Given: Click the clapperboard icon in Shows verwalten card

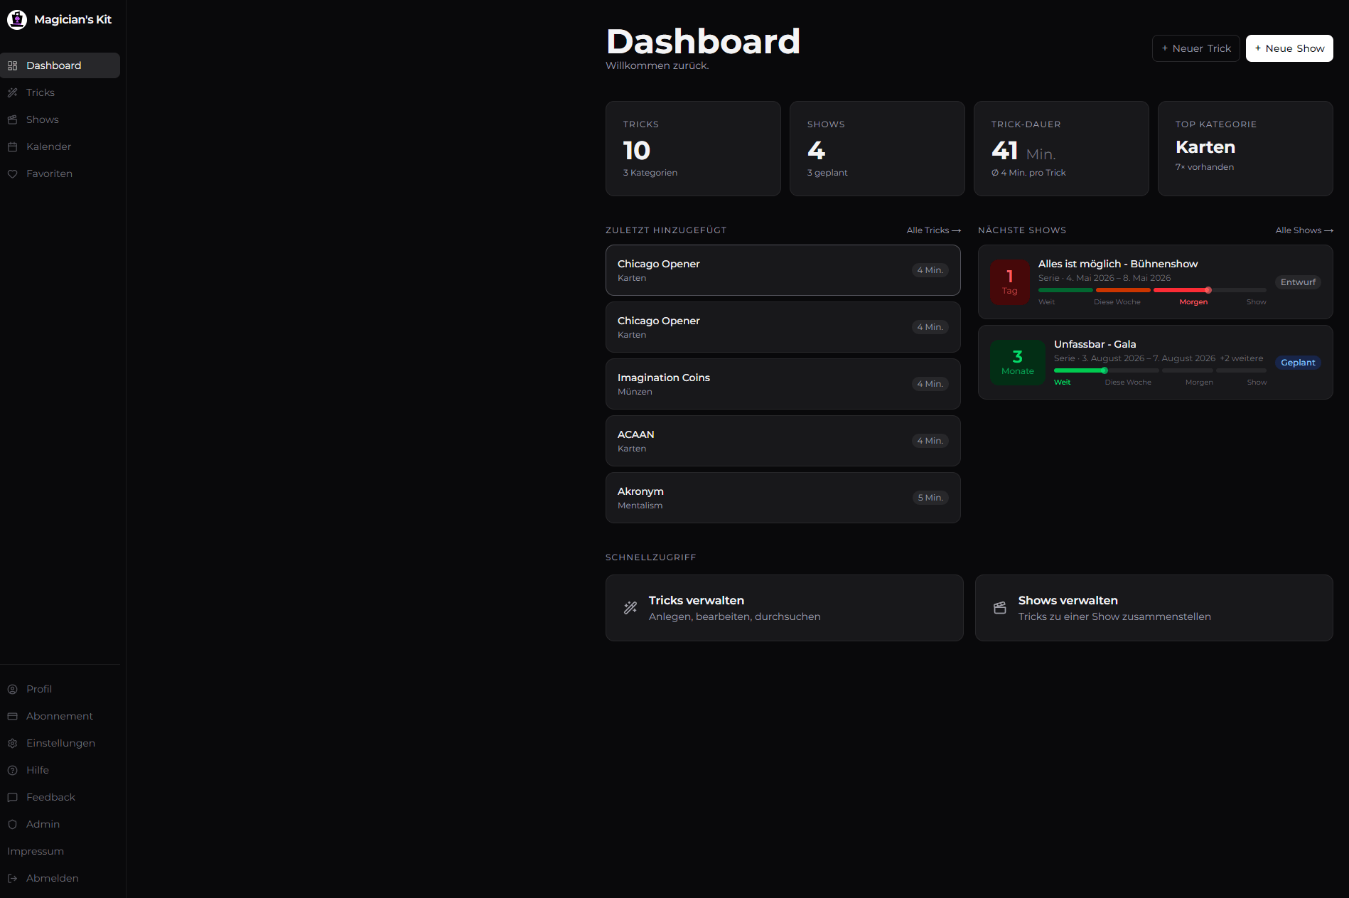Looking at the screenshot, I should [1000, 608].
